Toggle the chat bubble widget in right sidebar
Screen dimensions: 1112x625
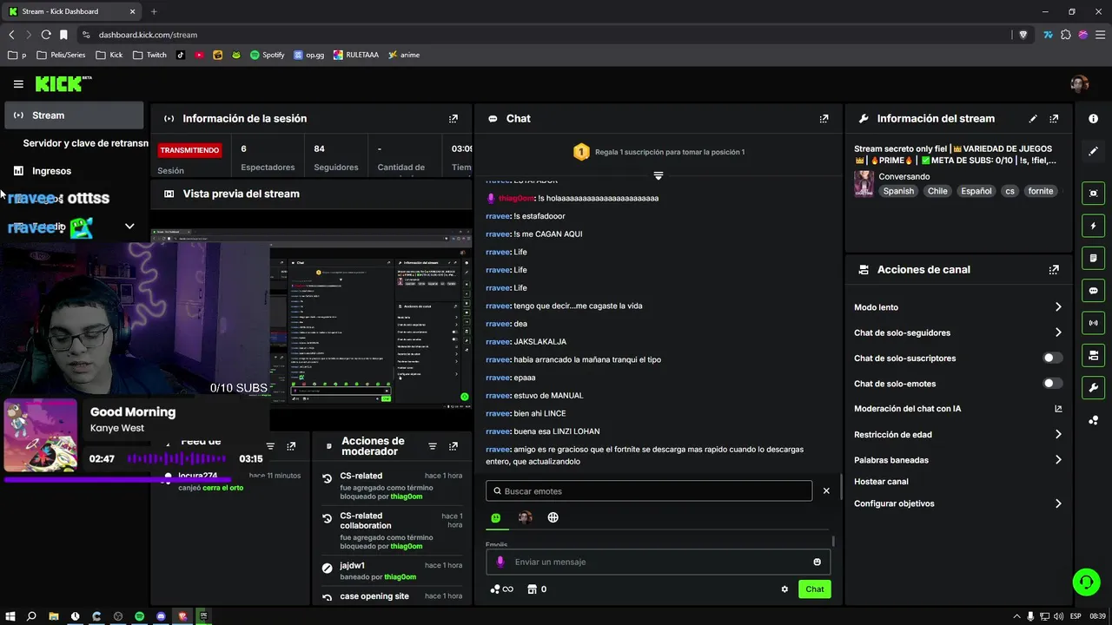click(x=1093, y=291)
